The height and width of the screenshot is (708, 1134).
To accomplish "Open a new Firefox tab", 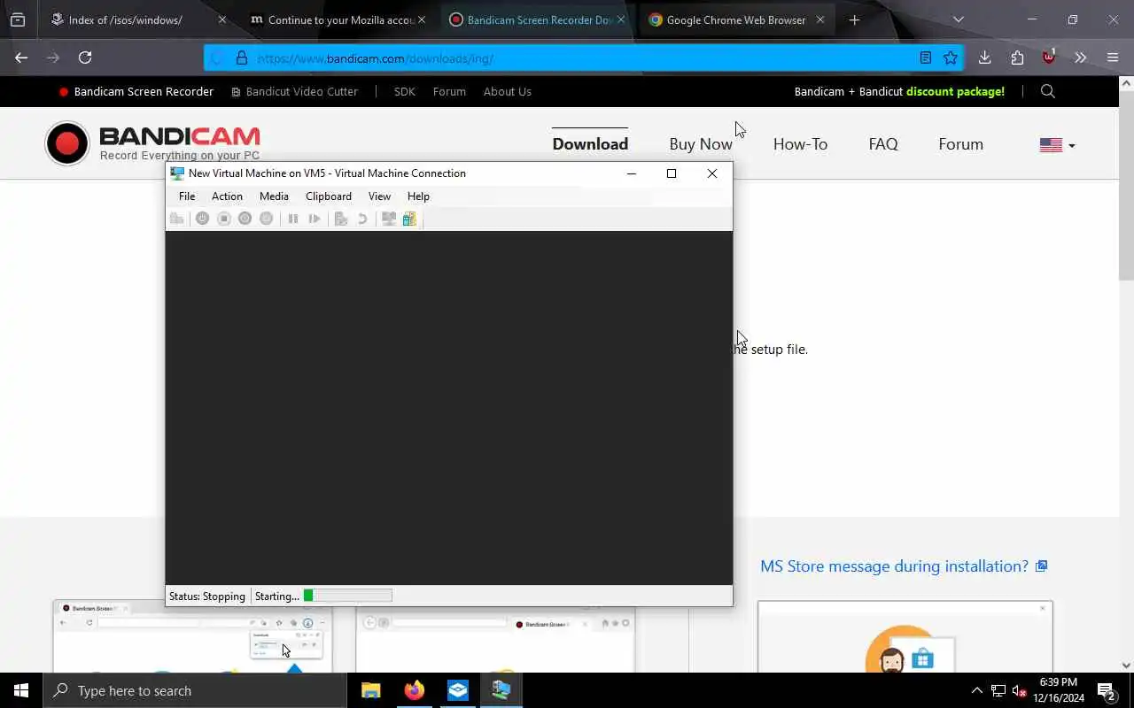I will click(x=854, y=19).
